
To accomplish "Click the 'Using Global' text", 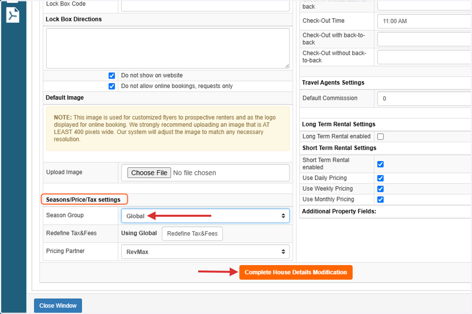I will (139, 233).
